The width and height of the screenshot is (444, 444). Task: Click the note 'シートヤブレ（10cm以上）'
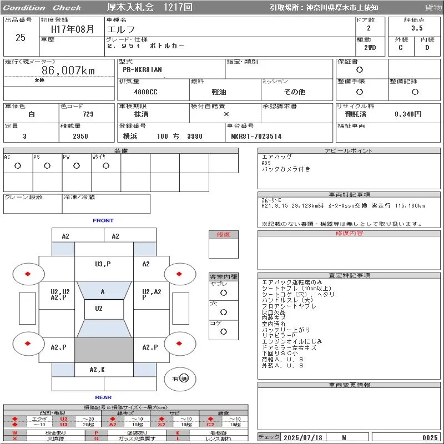[x=296, y=288]
